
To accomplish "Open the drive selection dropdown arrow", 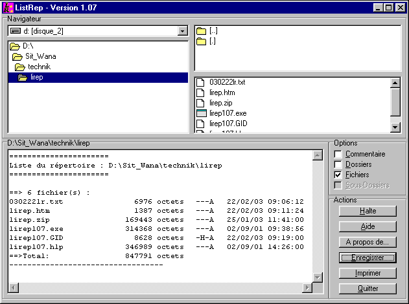I will click(183, 31).
